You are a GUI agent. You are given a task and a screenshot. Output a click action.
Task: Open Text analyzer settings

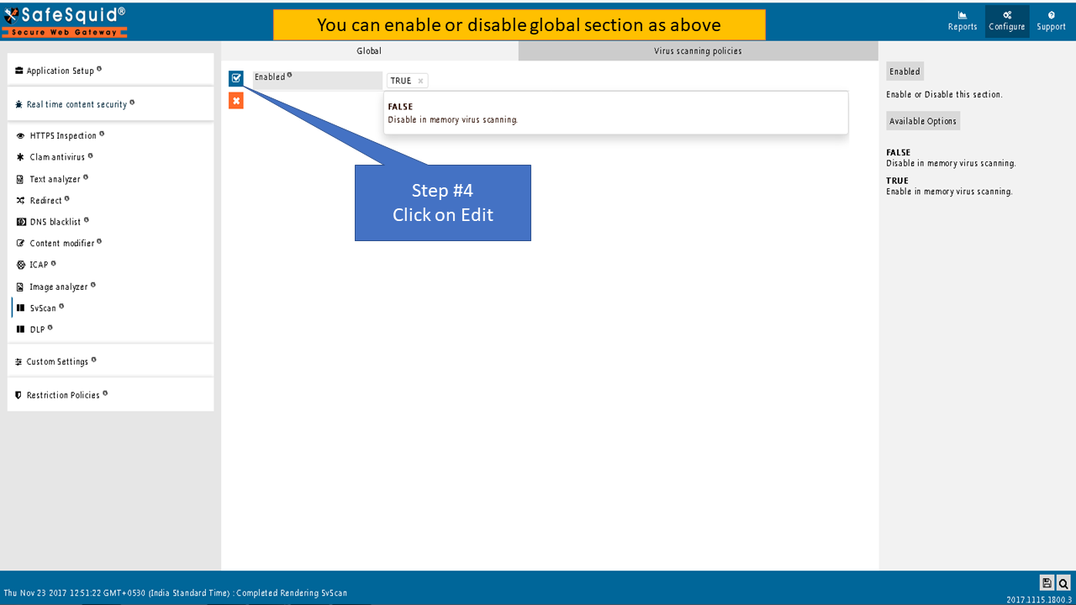(x=55, y=179)
